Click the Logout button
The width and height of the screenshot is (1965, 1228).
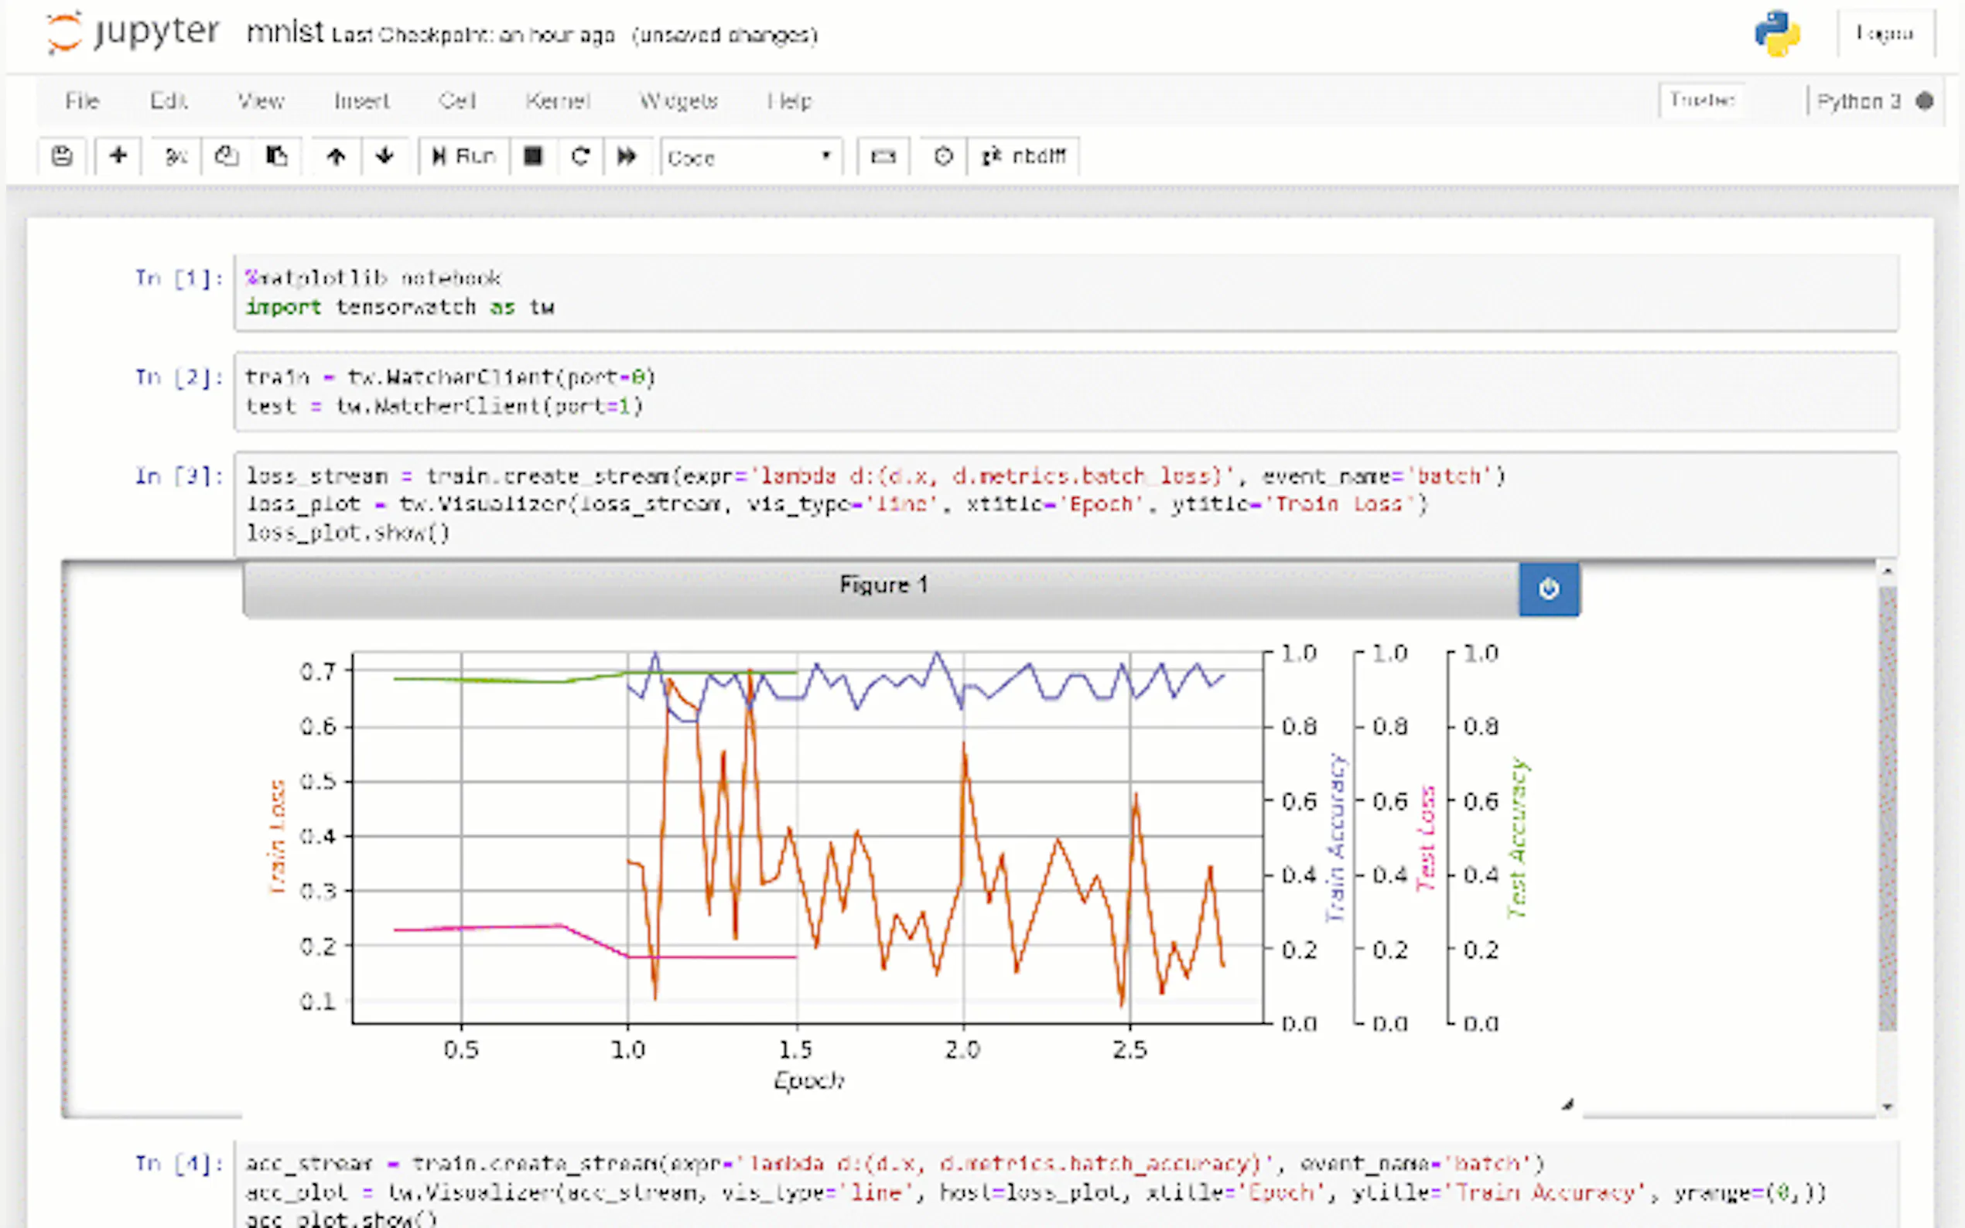click(x=1885, y=33)
